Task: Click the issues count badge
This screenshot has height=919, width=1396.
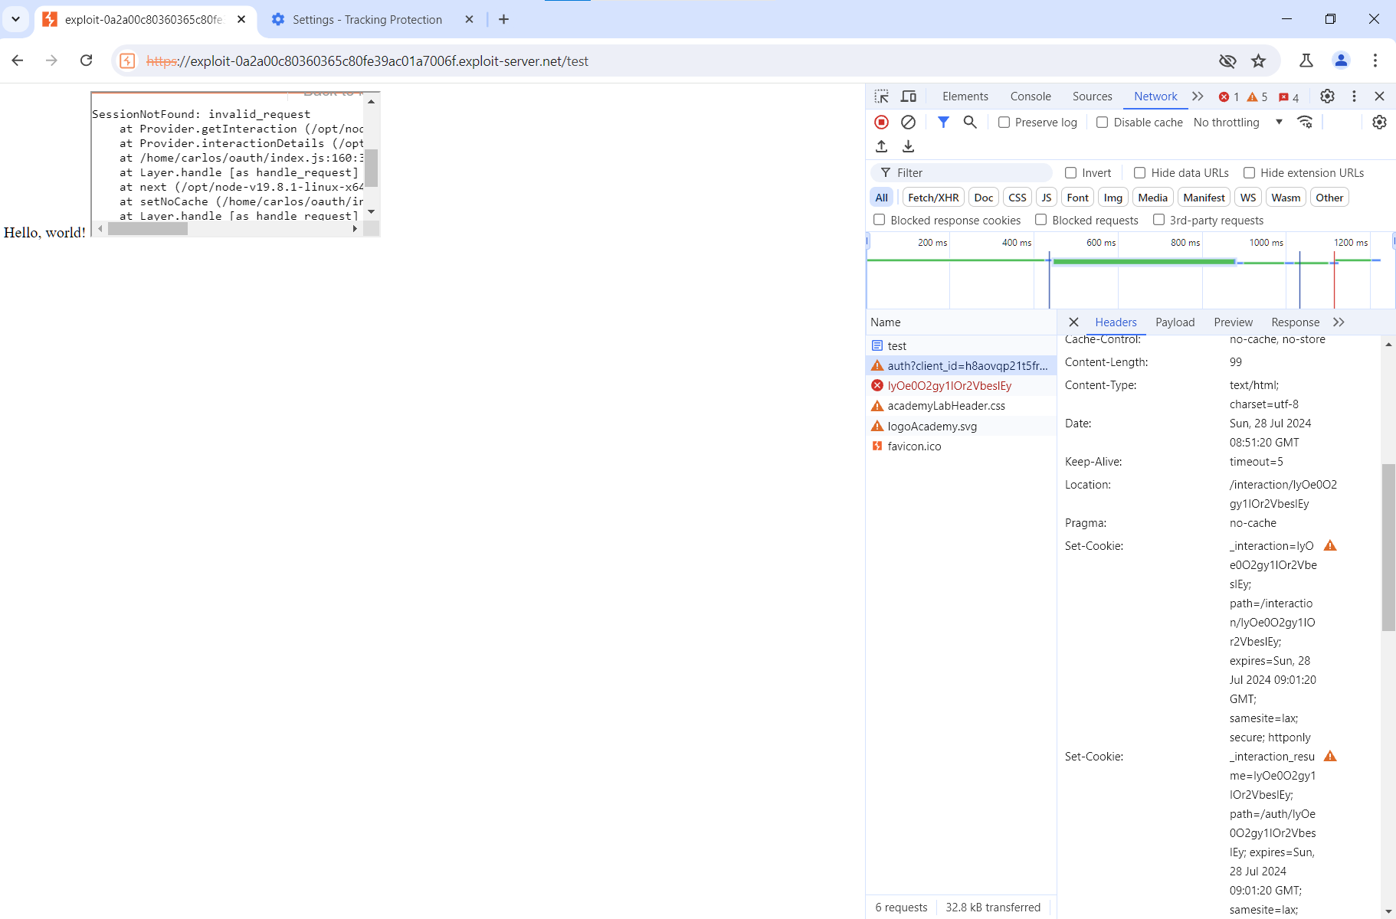Action: pyautogui.click(x=1289, y=97)
